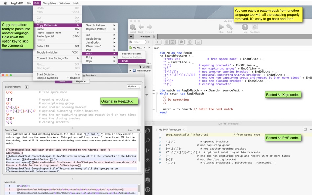Click the MainMenuBar item icon in Xojo navigator
The image size is (312, 195).
134,71
